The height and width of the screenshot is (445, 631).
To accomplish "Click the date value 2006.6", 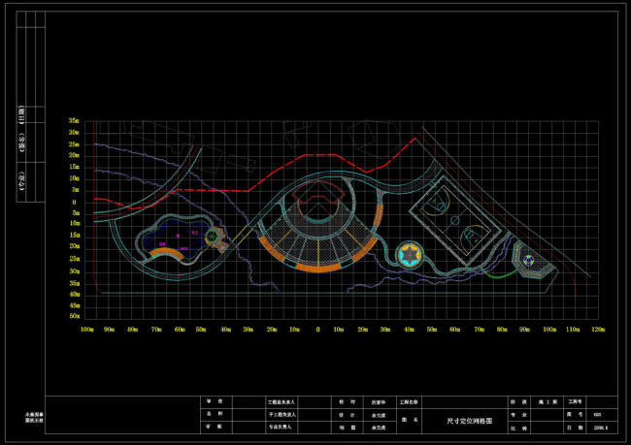I will point(600,428).
